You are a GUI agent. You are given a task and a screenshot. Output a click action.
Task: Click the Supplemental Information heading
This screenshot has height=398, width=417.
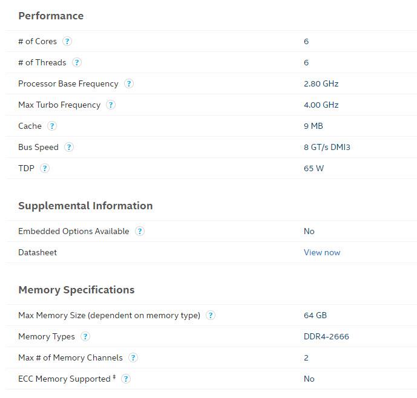tap(85, 206)
